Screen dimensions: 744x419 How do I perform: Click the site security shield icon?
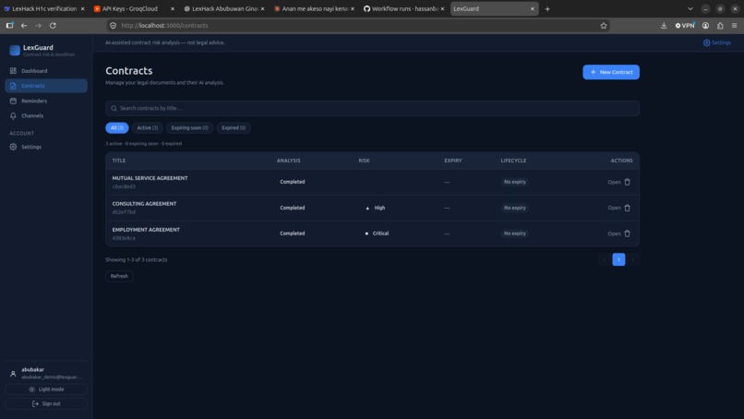[113, 26]
